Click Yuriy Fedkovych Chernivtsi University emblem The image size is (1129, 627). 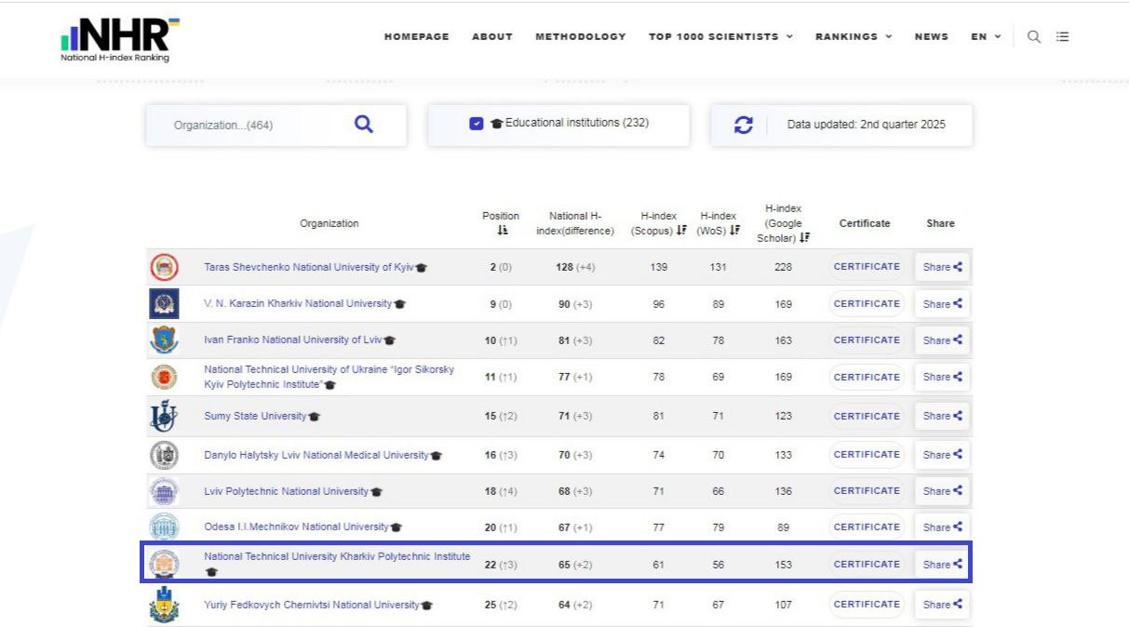[x=164, y=605]
